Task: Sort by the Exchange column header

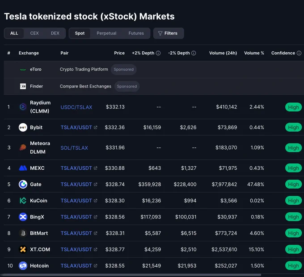Action: point(29,53)
